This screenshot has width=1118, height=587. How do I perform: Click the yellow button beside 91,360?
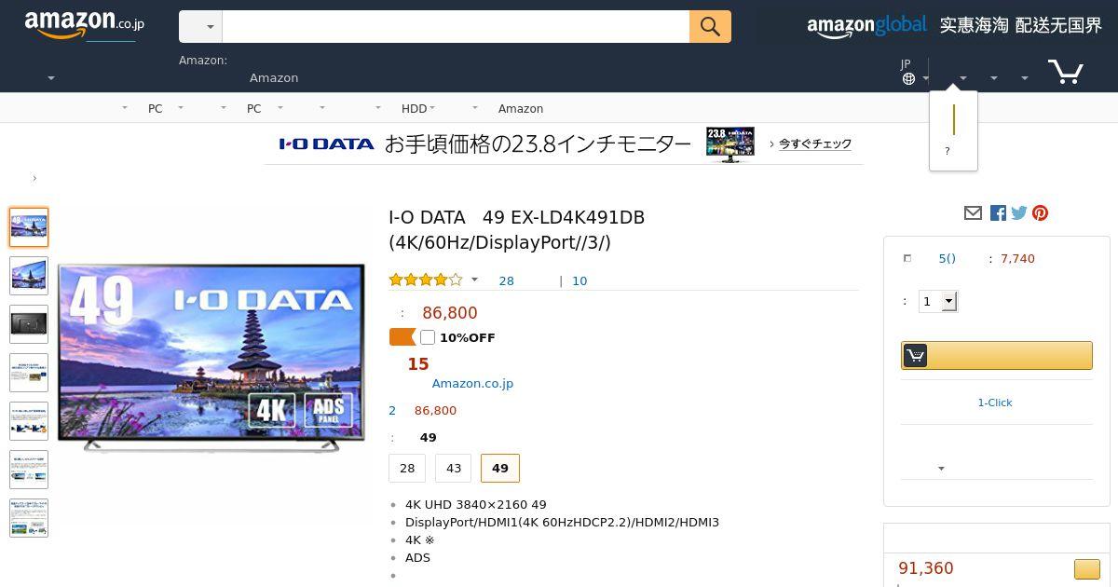pos(1086,568)
